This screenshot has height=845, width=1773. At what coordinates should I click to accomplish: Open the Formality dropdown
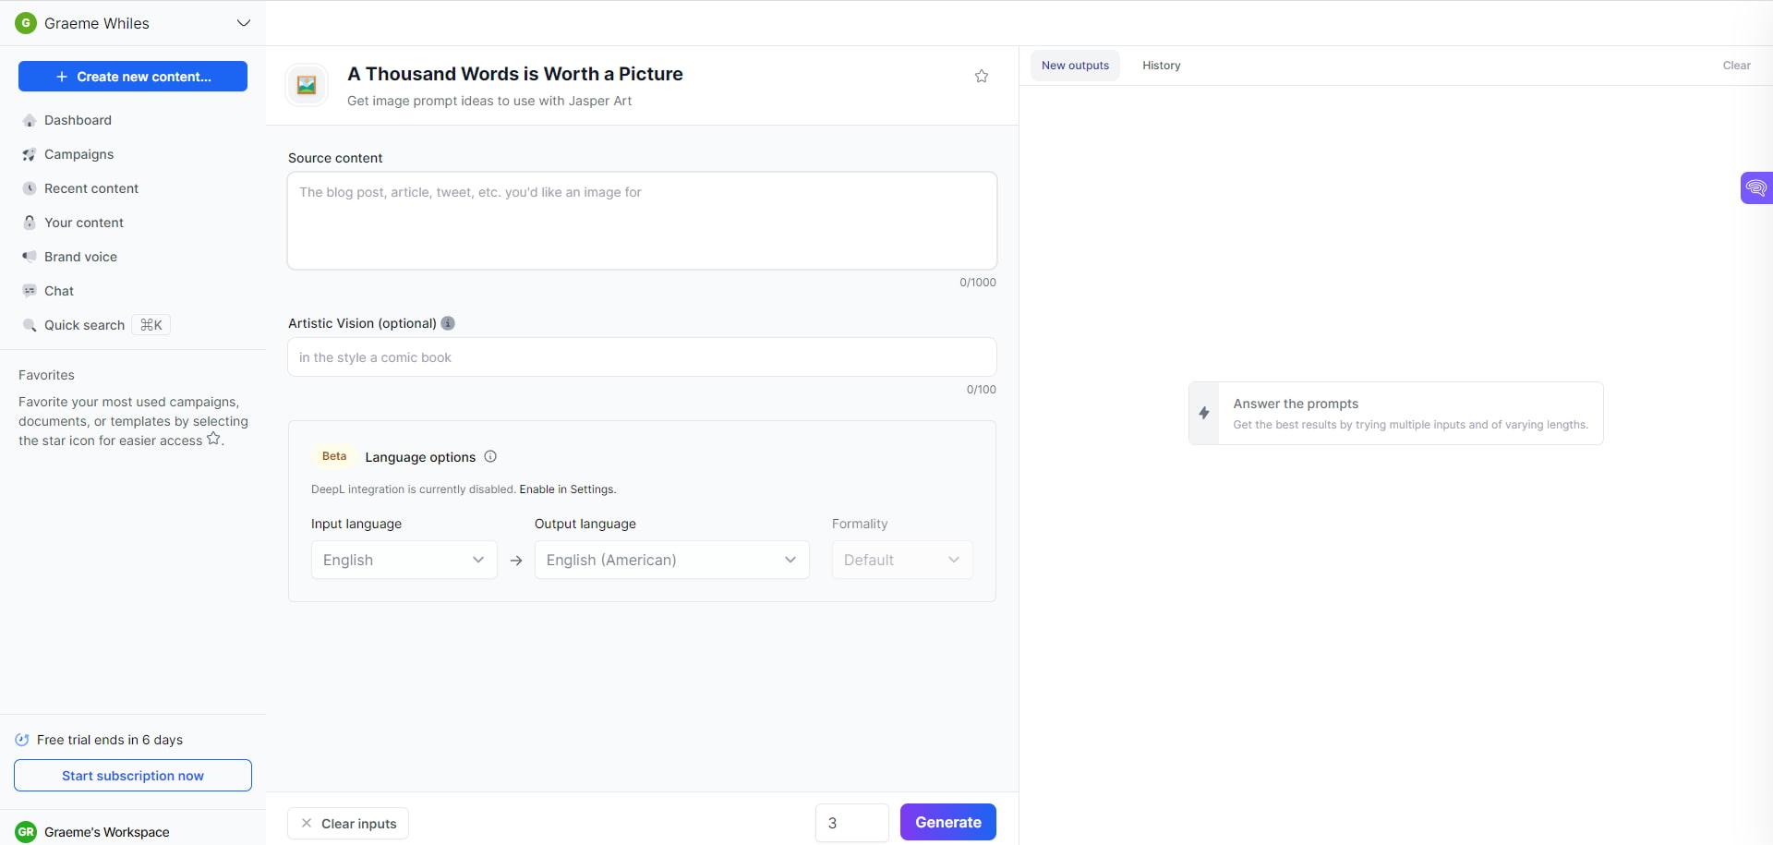coord(901,560)
